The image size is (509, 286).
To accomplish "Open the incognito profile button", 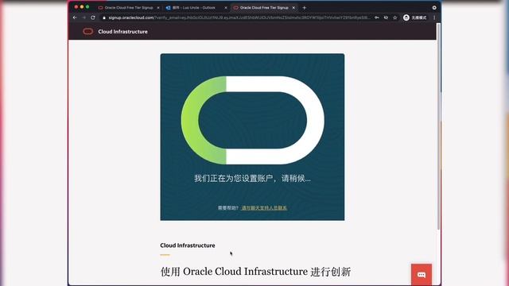I will tap(415, 17).
